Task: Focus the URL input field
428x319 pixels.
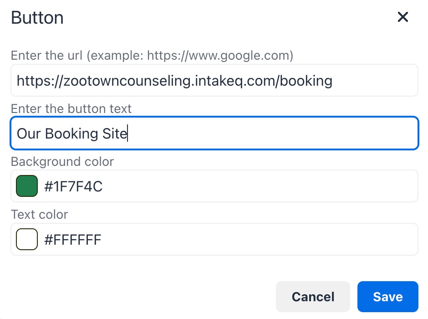Action: point(214,81)
